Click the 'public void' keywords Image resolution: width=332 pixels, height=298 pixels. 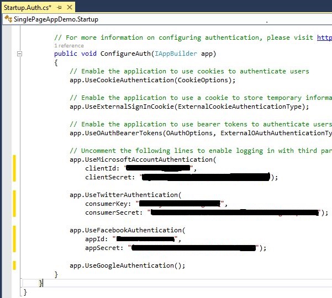click(x=75, y=54)
